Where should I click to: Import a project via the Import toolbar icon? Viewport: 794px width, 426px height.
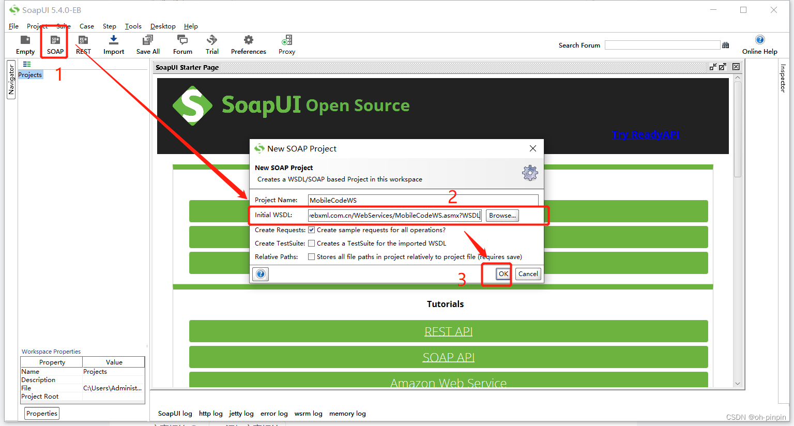click(x=113, y=44)
